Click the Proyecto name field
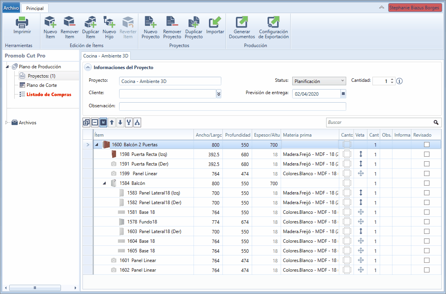 coord(170,81)
